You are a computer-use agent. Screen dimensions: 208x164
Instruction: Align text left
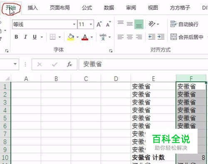pyautogui.click(x=121, y=37)
